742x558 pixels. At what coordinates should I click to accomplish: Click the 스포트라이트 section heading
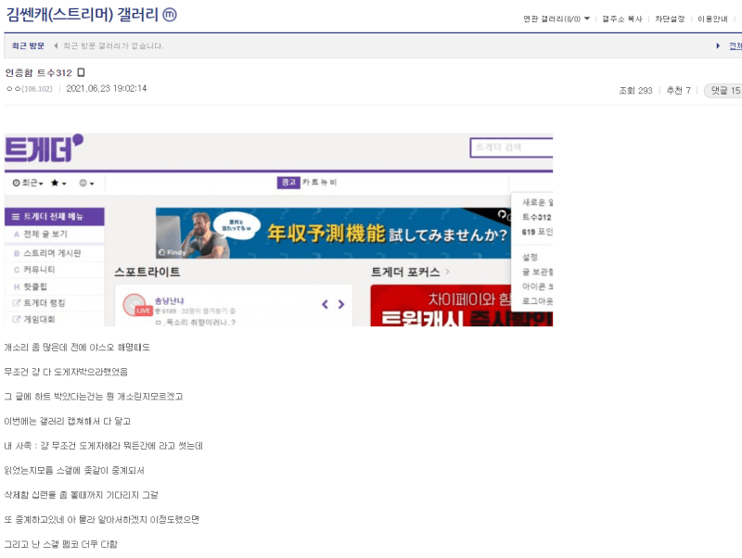coord(147,272)
